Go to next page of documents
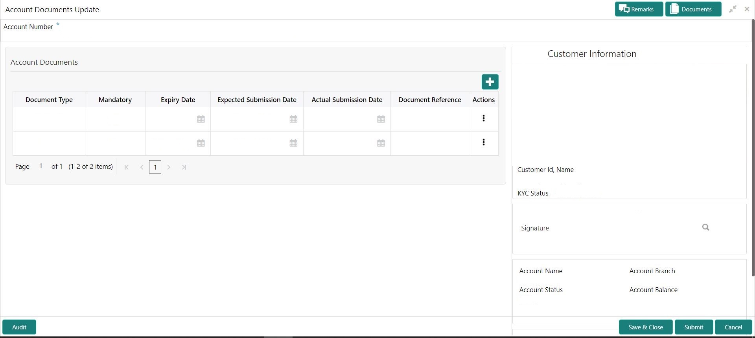This screenshot has height=338, width=755. pos(169,167)
